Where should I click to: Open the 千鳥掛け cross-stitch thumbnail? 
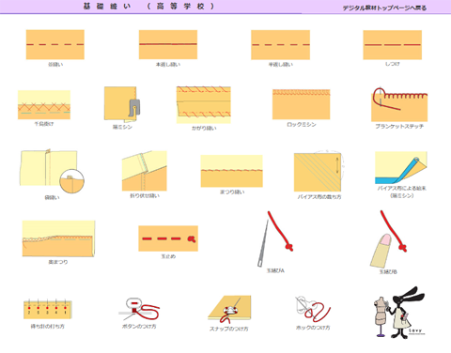click(44, 105)
